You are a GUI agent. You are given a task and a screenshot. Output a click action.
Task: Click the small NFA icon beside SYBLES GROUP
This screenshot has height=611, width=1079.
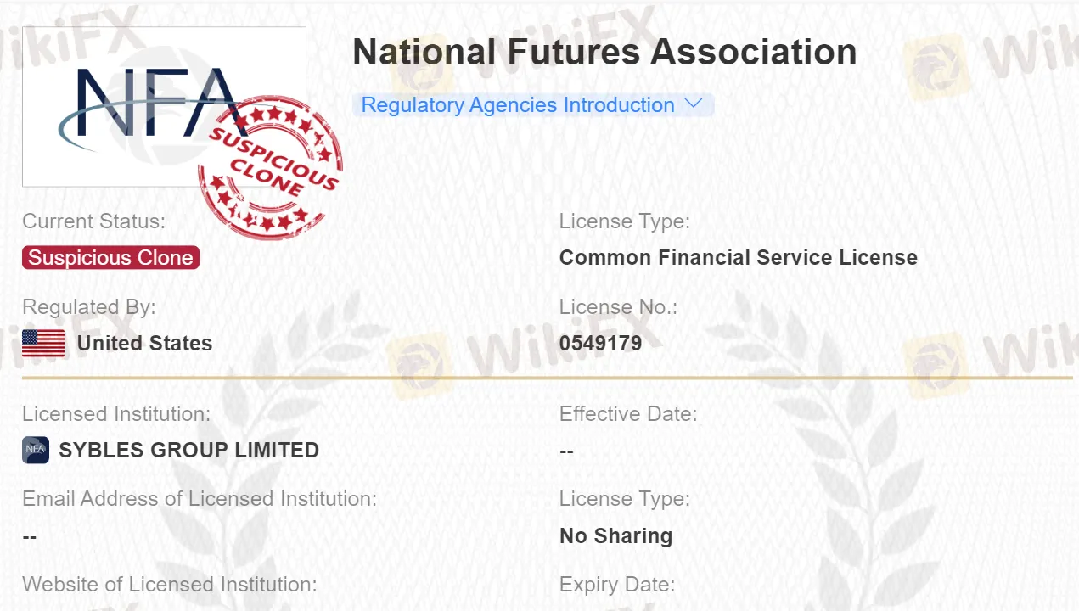click(x=36, y=450)
